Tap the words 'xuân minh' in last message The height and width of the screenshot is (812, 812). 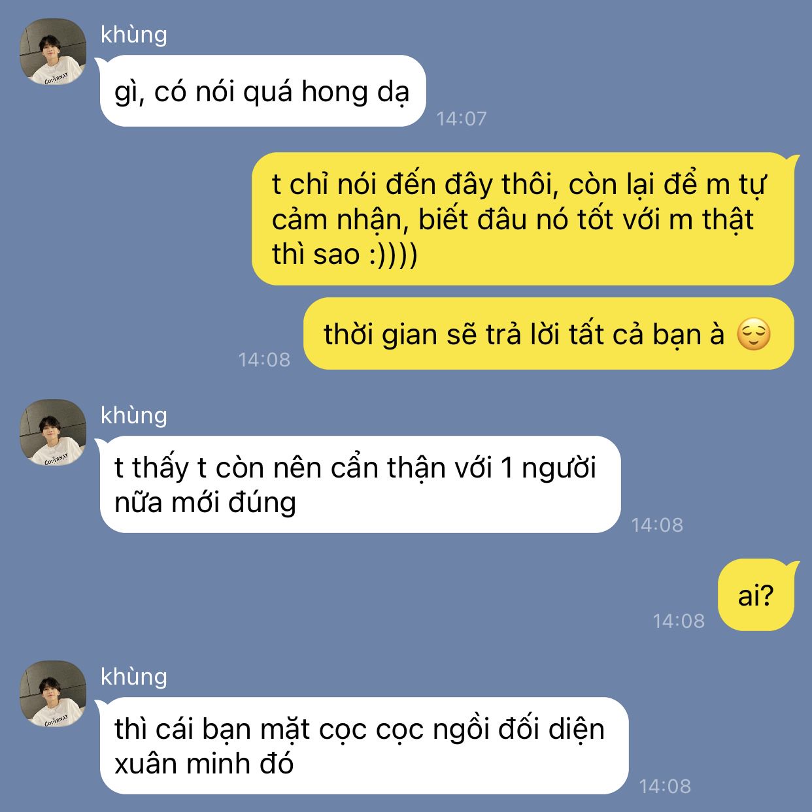(182, 763)
